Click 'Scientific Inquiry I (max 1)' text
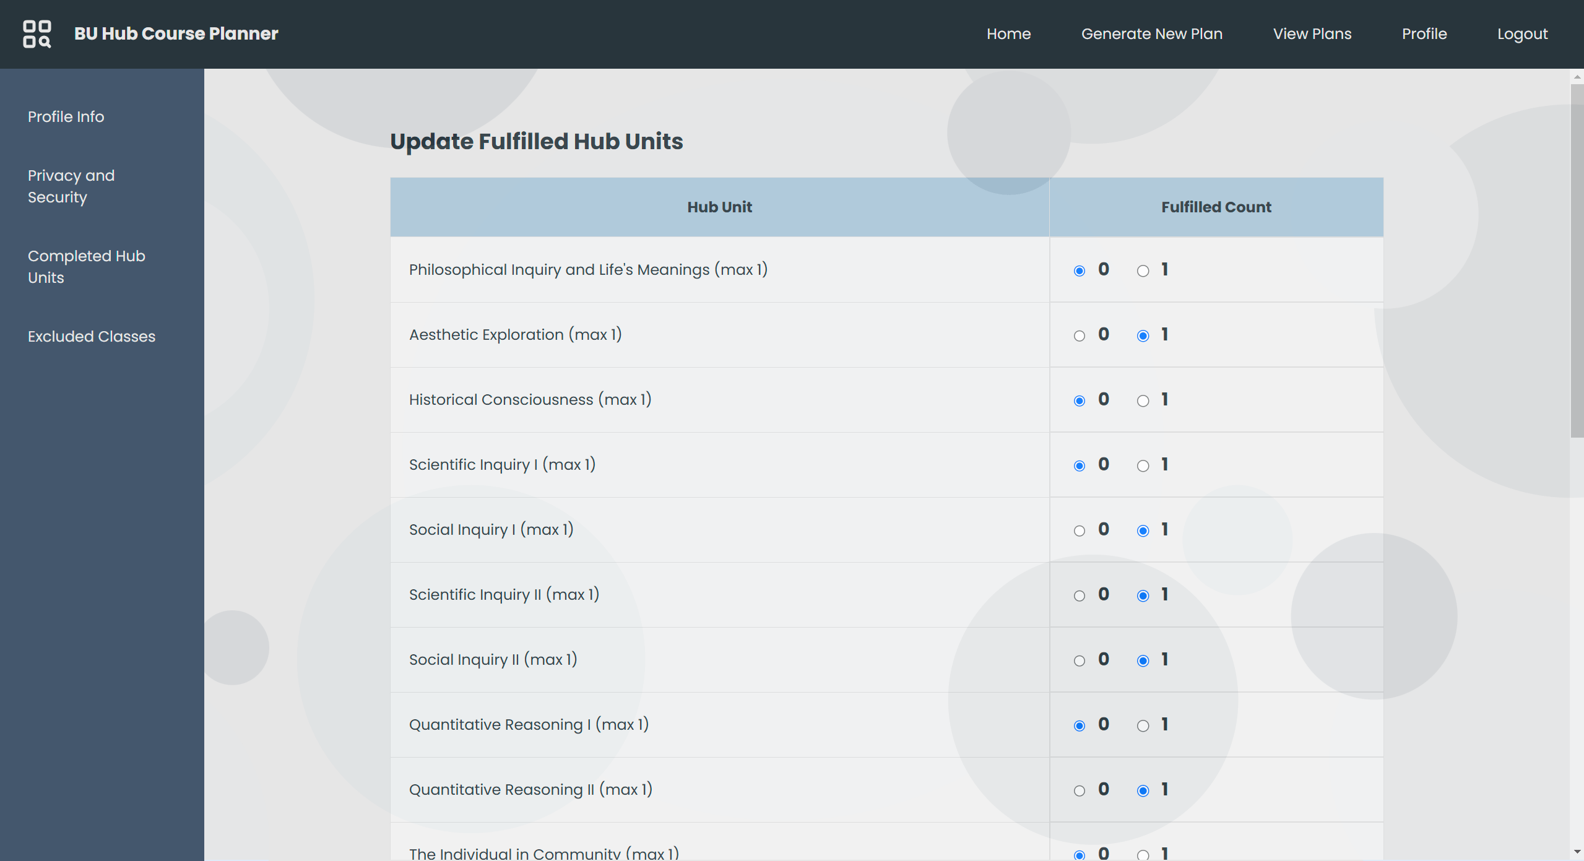1584x861 pixels. tap(502, 465)
